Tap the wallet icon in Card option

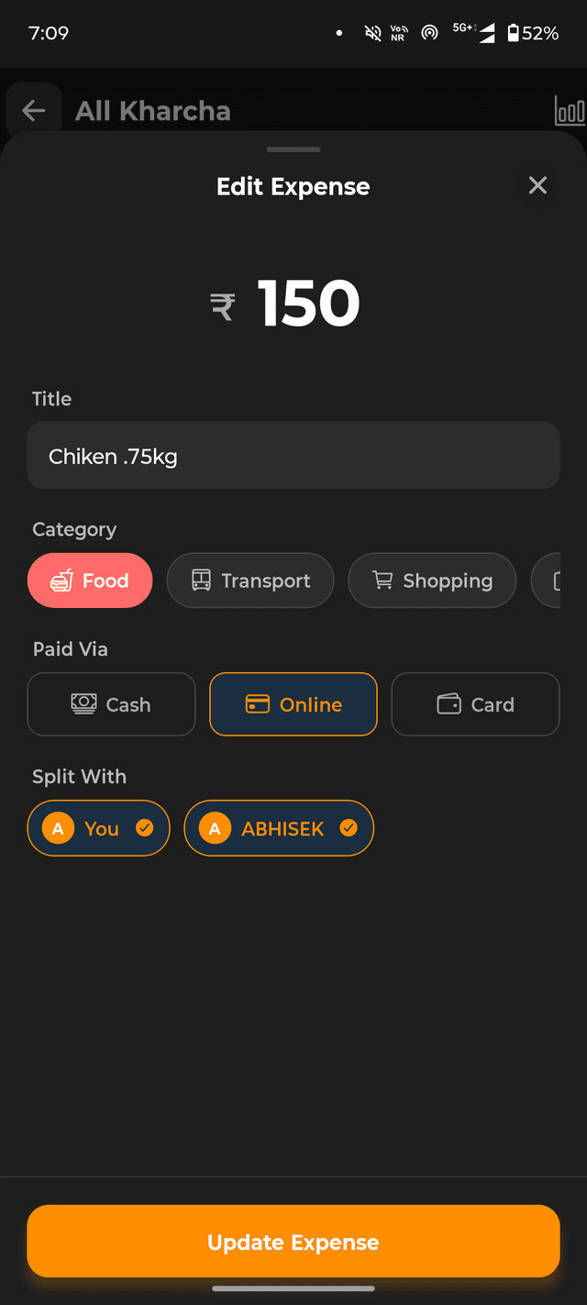coord(450,703)
